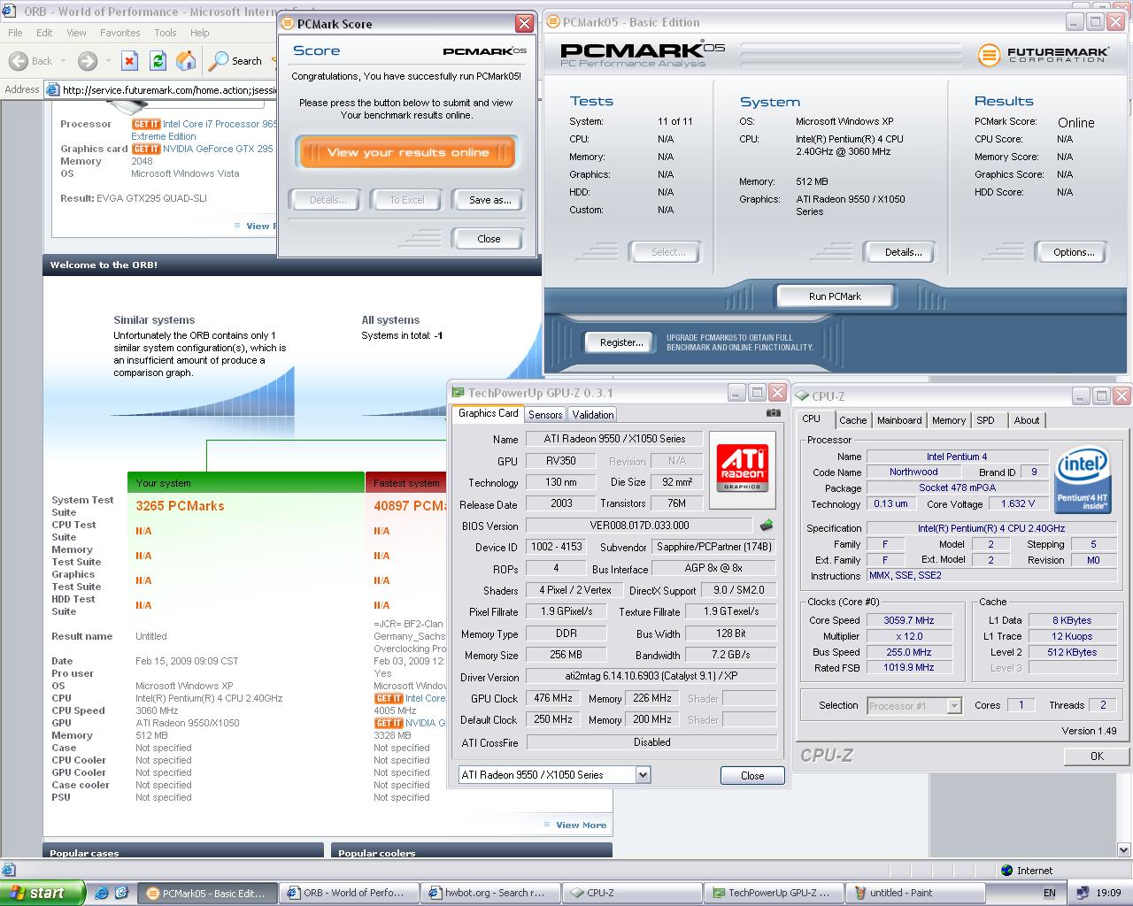Click GET IT badge beside NVIDIA GeForce GTX 295
This screenshot has height=906, width=1133.
[x=146, y=150]
